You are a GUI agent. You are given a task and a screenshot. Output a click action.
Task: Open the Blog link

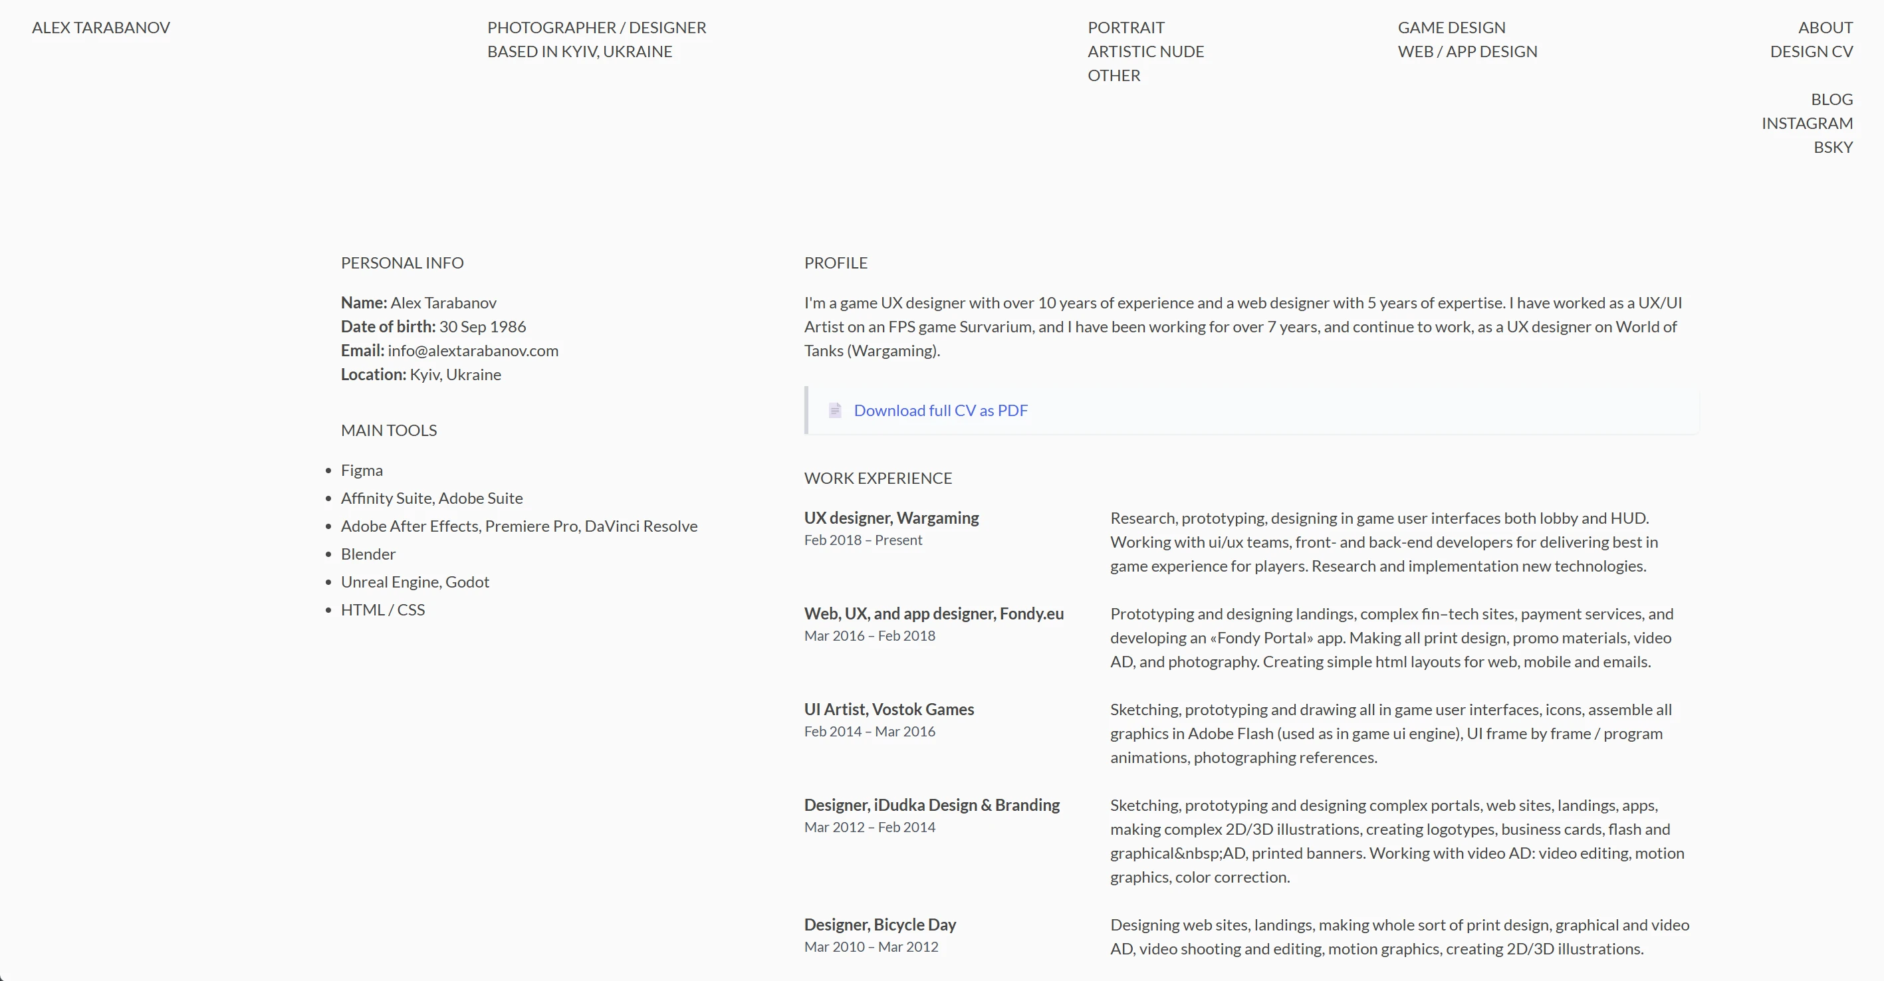click(x=1831, y=100)
